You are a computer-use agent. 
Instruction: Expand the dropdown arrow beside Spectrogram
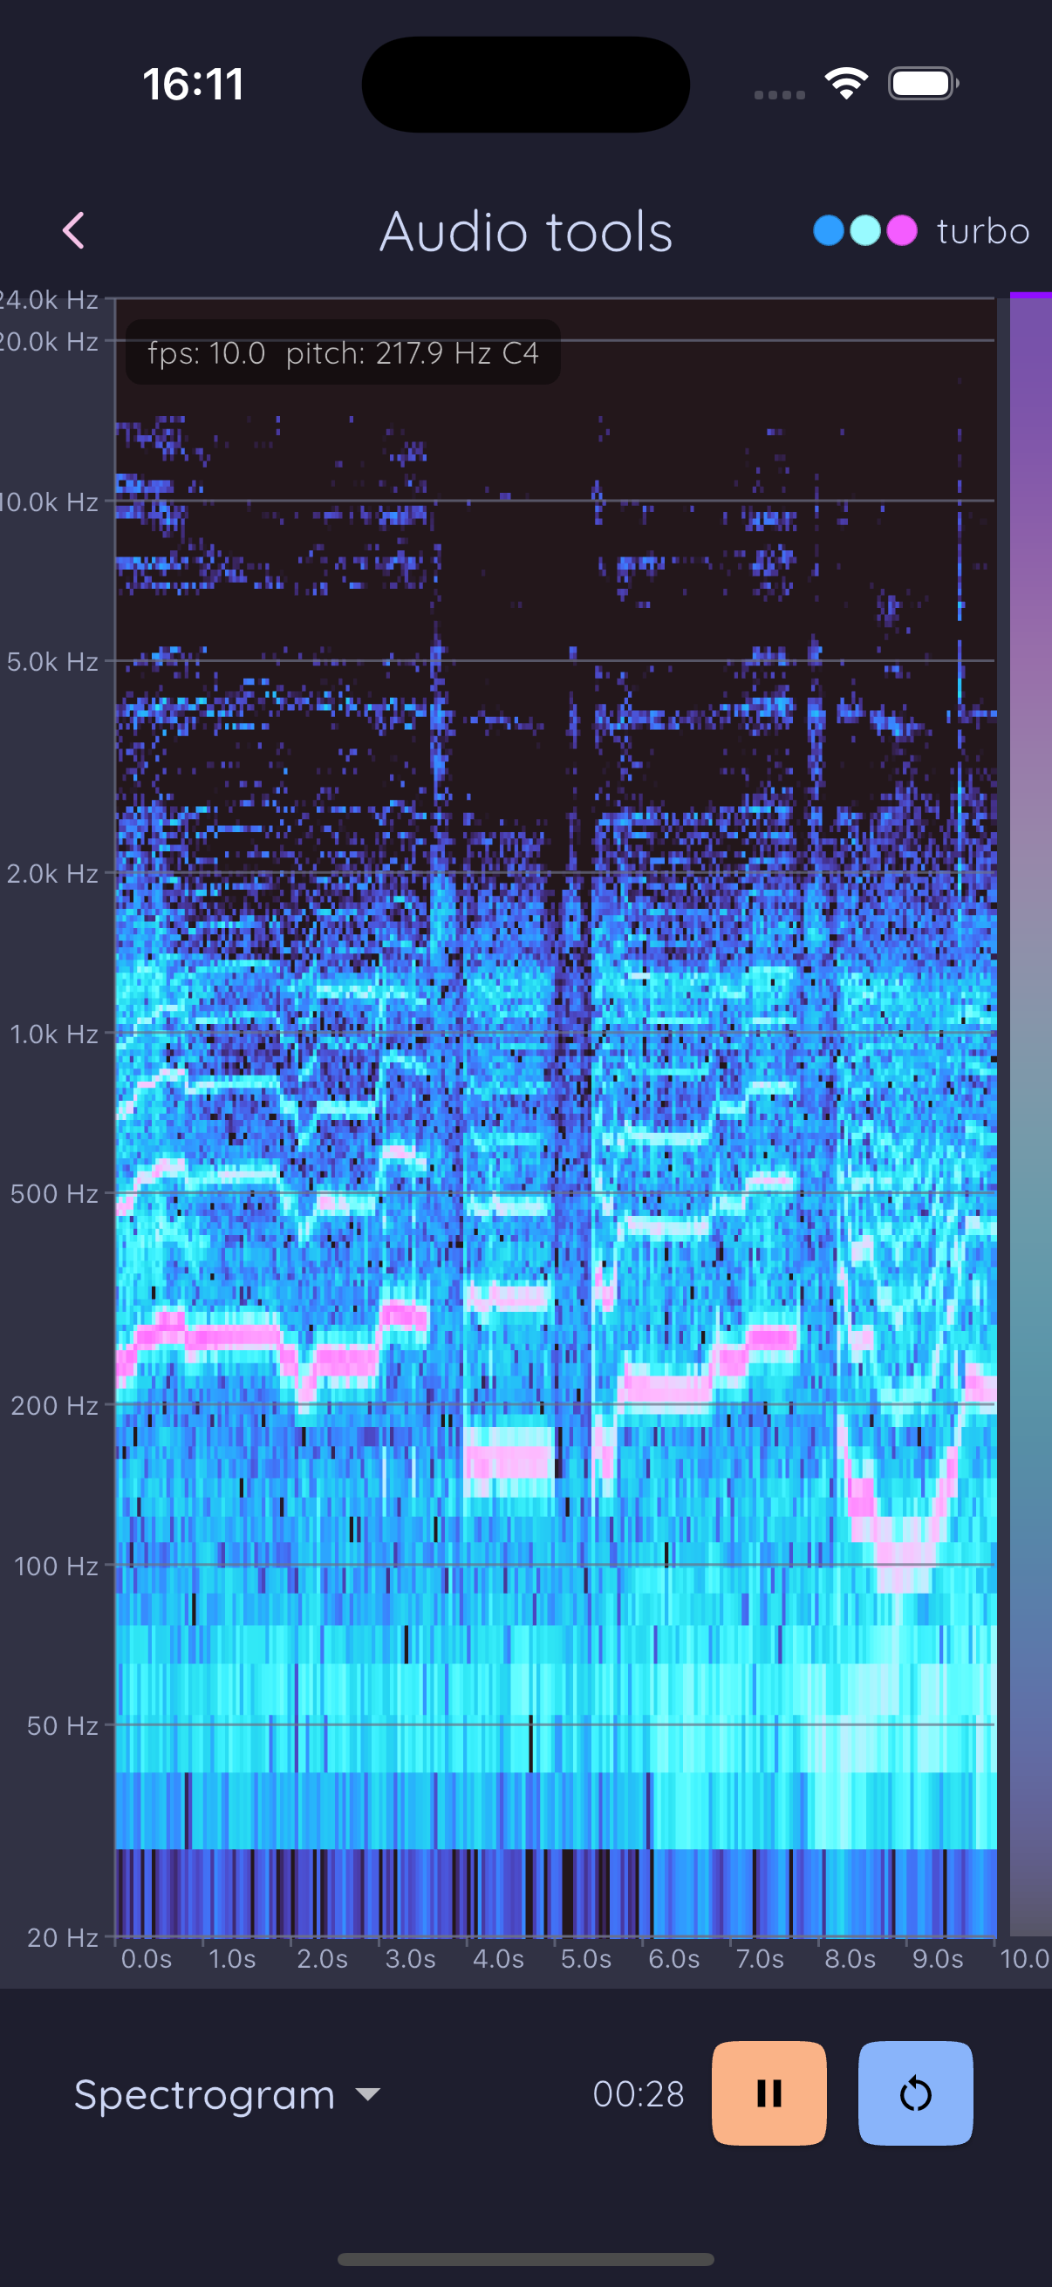point(367,2094)
